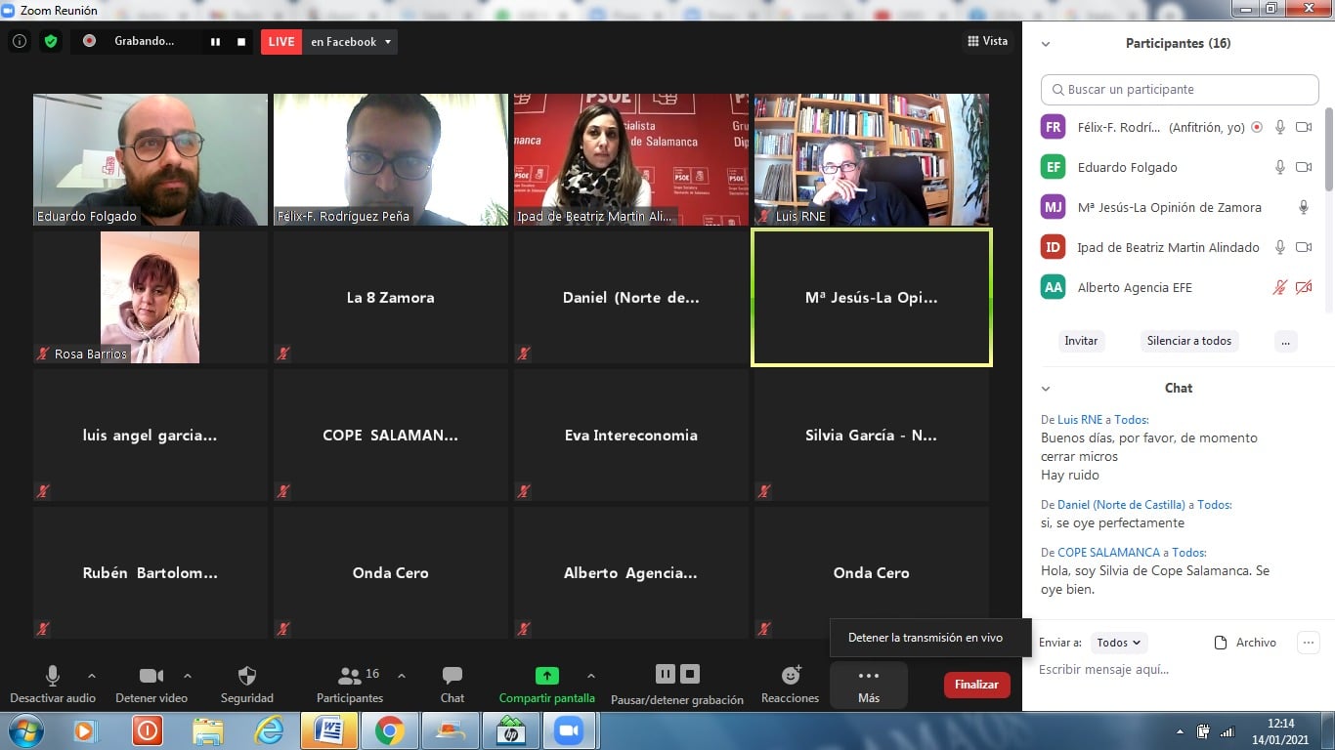Pause recording from top recording bar
Image resolution: width=1335 pixels, height=750 pixels.
[x=215, y=42]
